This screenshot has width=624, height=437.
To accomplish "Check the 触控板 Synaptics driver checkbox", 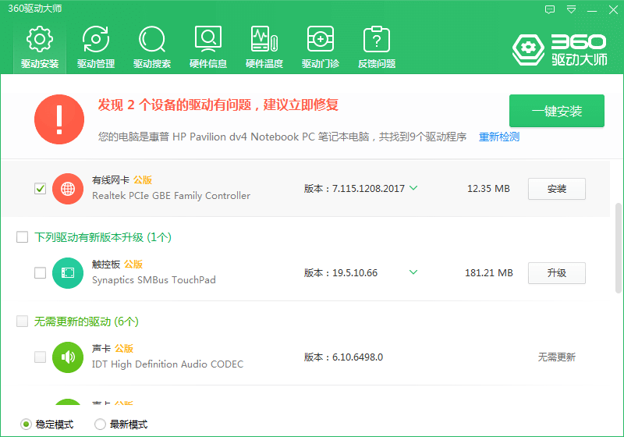I will coord(40,273).
